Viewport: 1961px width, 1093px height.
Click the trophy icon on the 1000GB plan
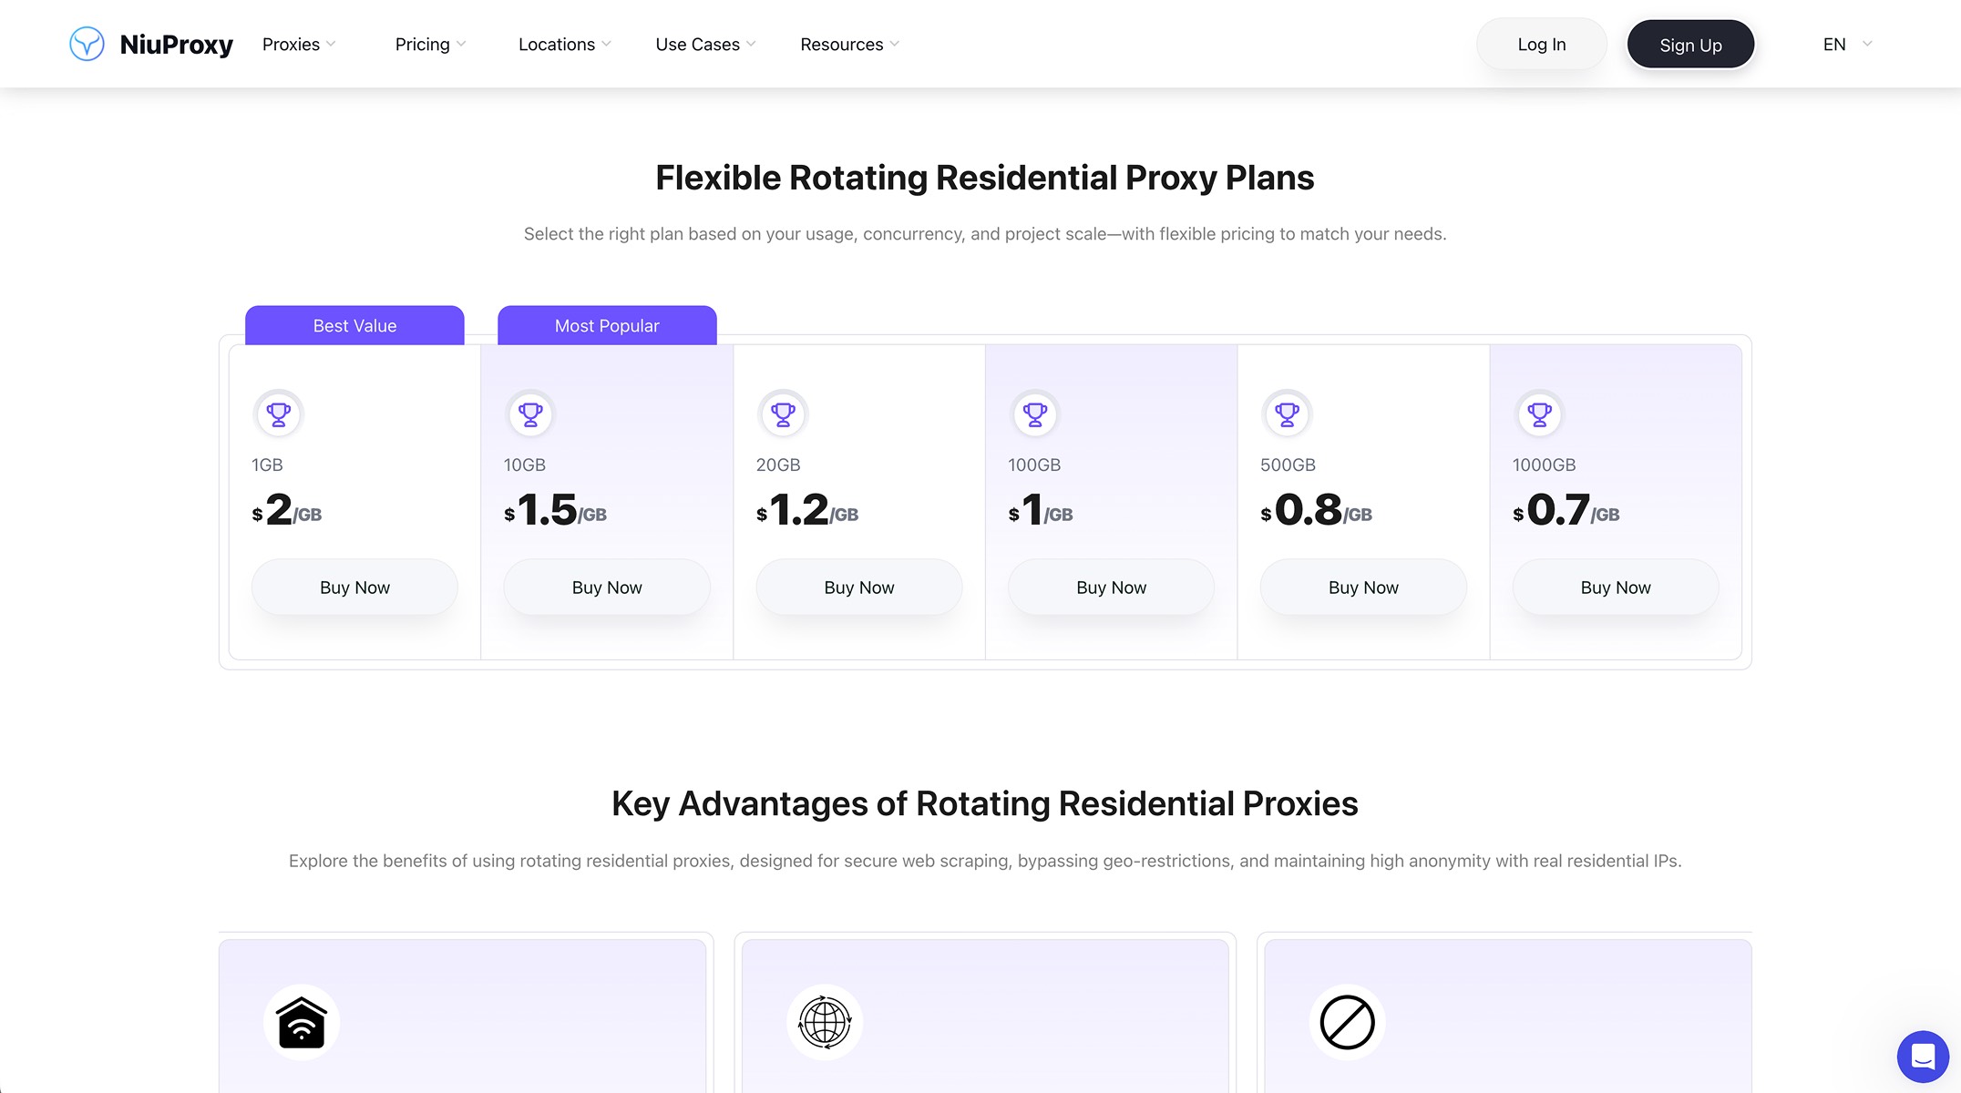(1539, 414)
